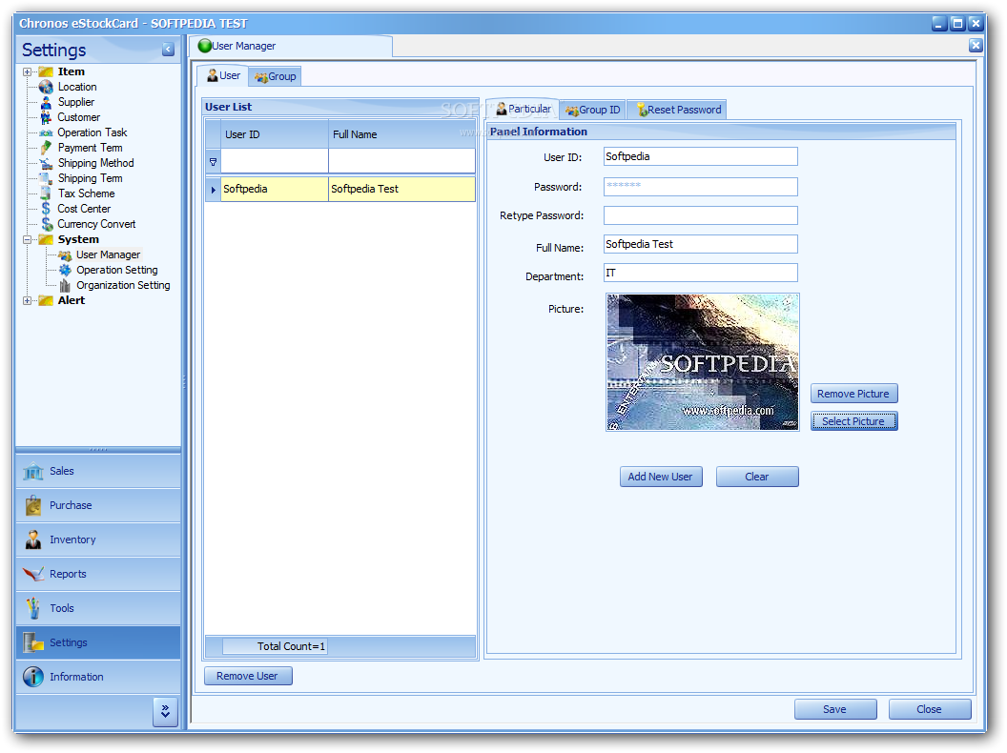Collapse the System tree node

click(x=27, y=239)
